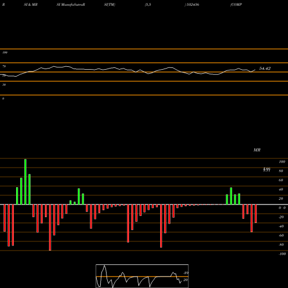The height and width of the screenshot is (288, 288).
Task: Click the RSI axis label 100
Action: 5,52
